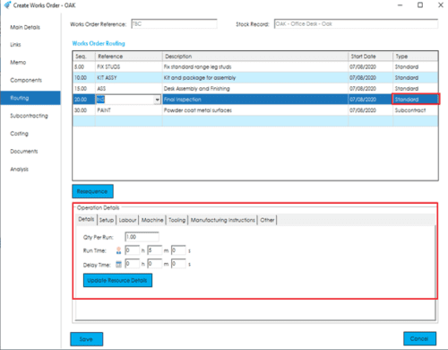Image resolution: width=448 pixels, height=350 pixels.
Task: Switch to Components section
Action: [26, 80]
